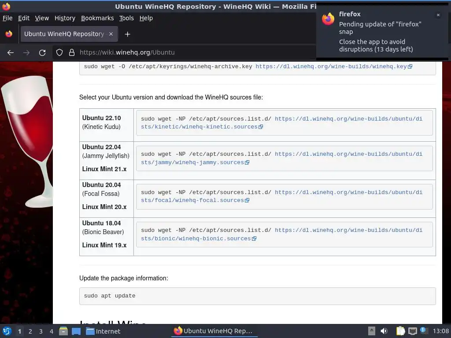Open the Tools menu
This screenshot has height=338, width=451.
coord(126,18)
